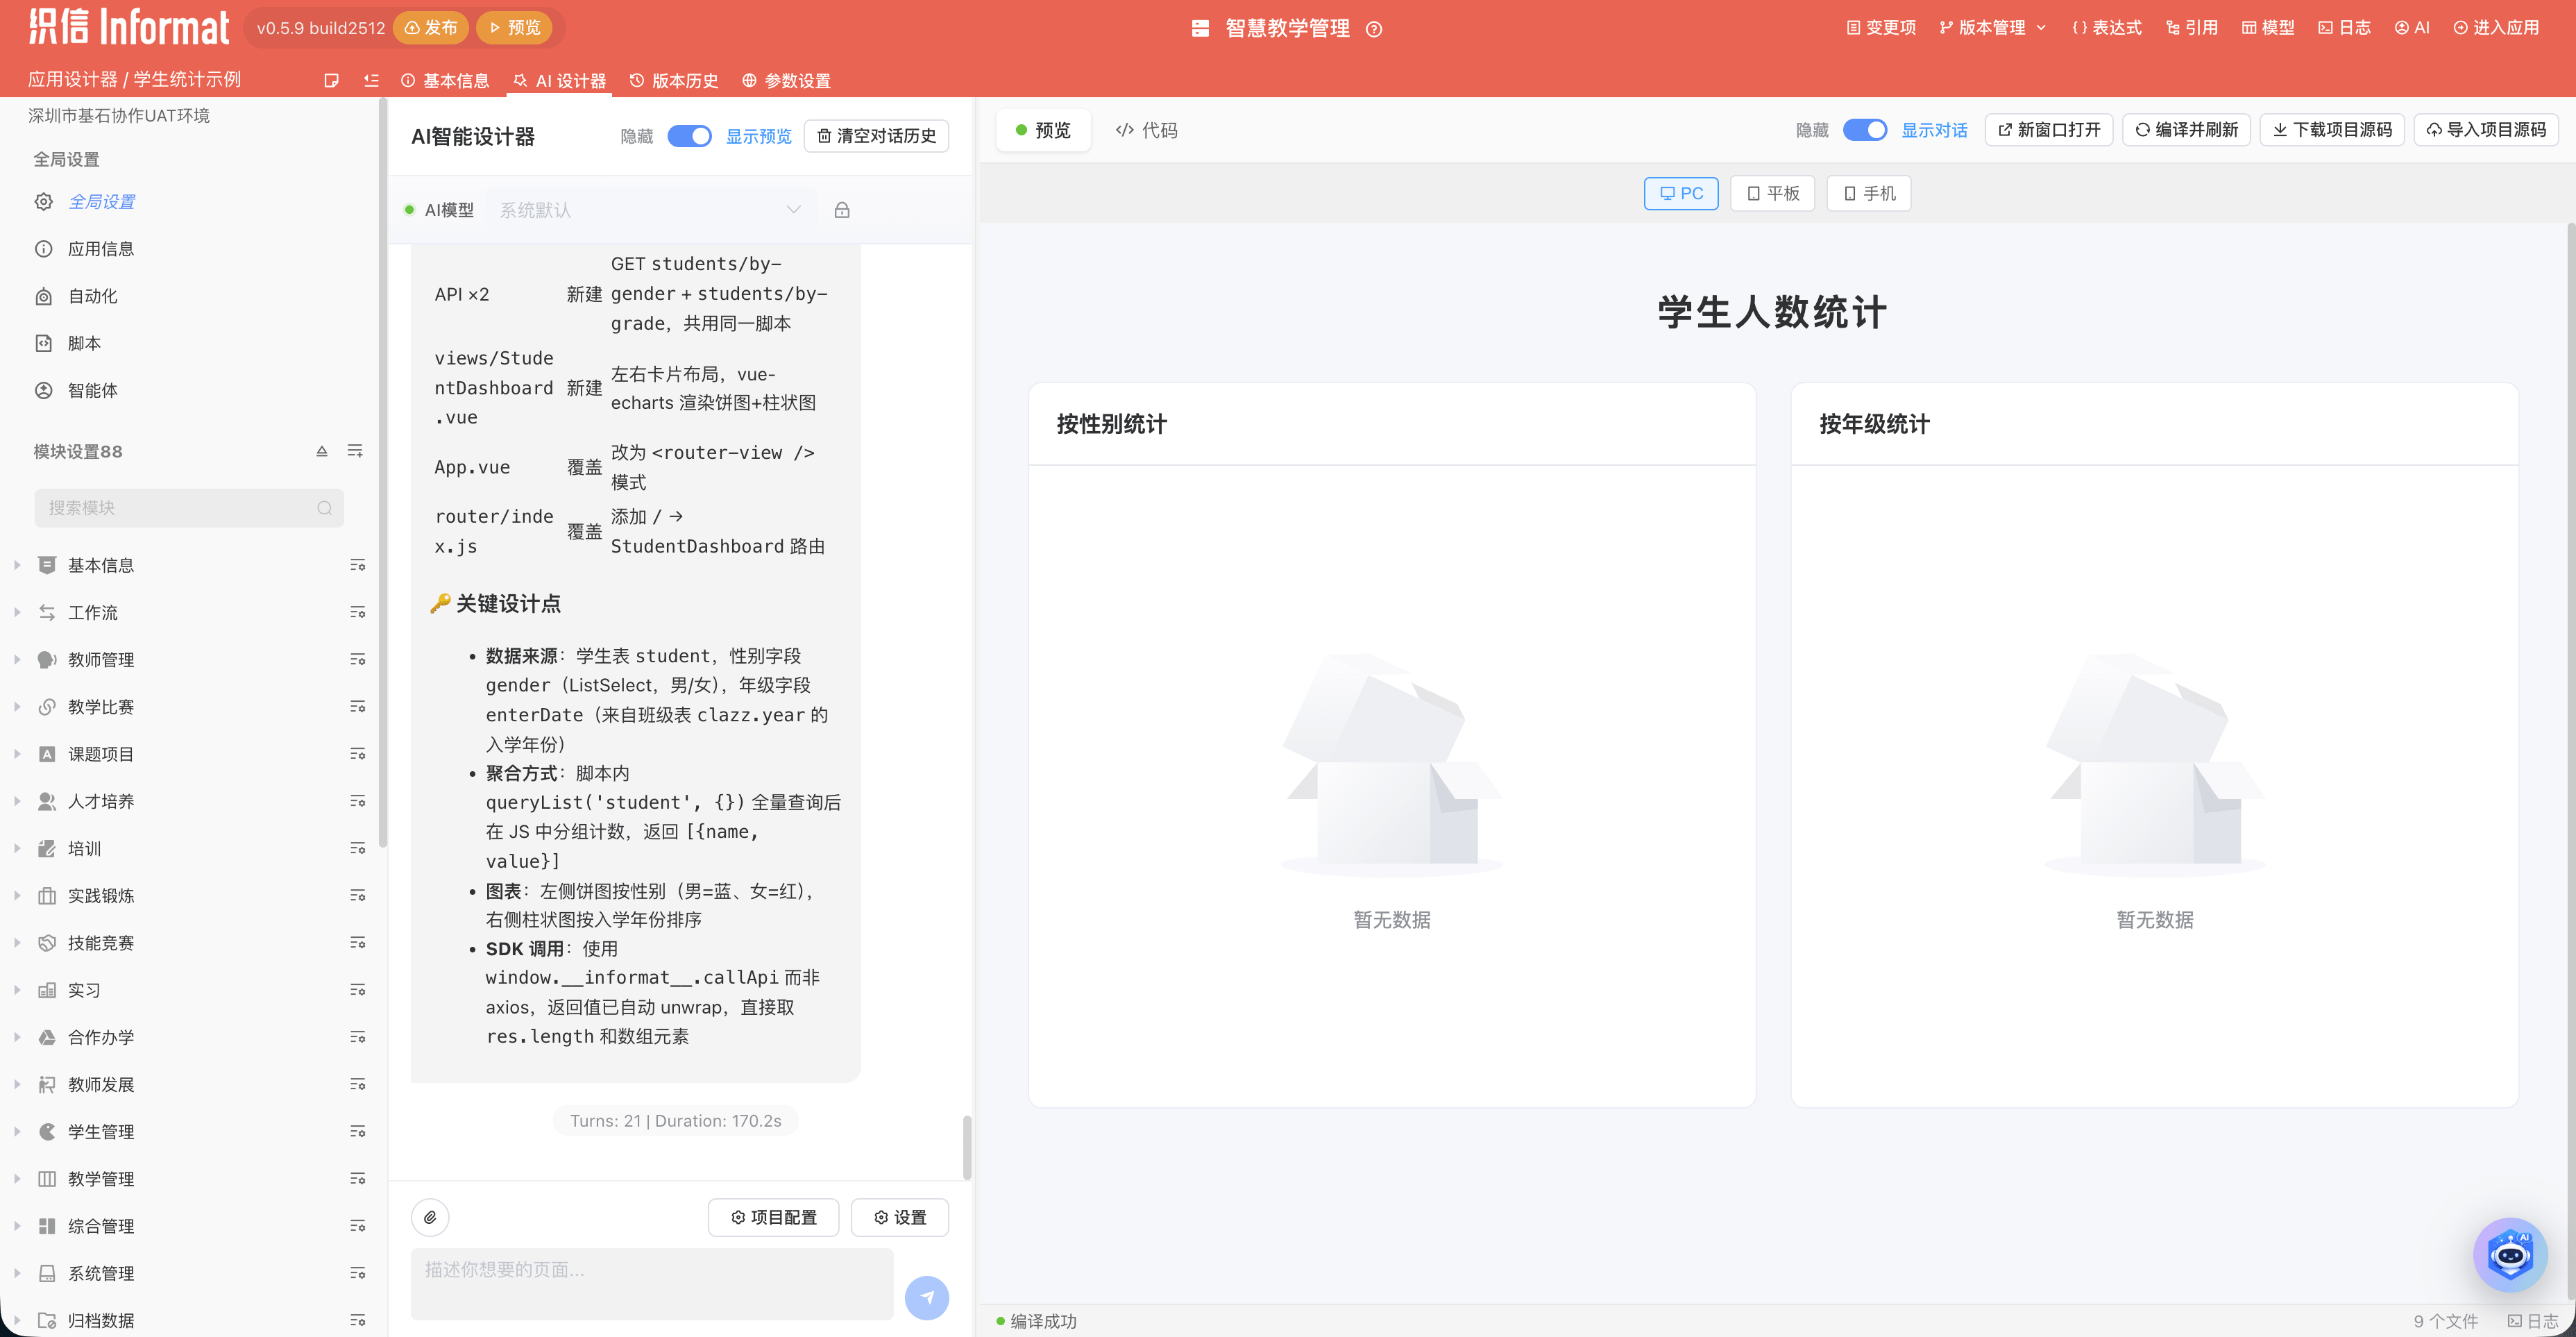This screenshot has height=1337, width=2576.
Task: Focus the 描述你想要的页面 input box
Action: [652, 1283]
